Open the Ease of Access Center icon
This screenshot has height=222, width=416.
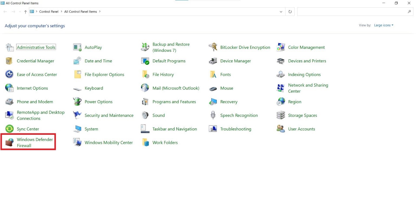[x=10, y=75]
